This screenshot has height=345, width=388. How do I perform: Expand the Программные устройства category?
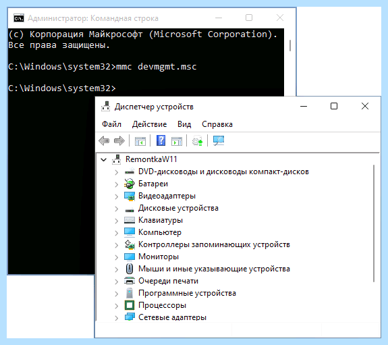[116, 294]
